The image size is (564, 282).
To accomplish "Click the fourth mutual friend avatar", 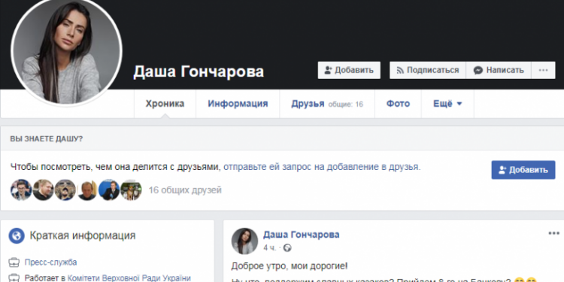I will point(87,190).
